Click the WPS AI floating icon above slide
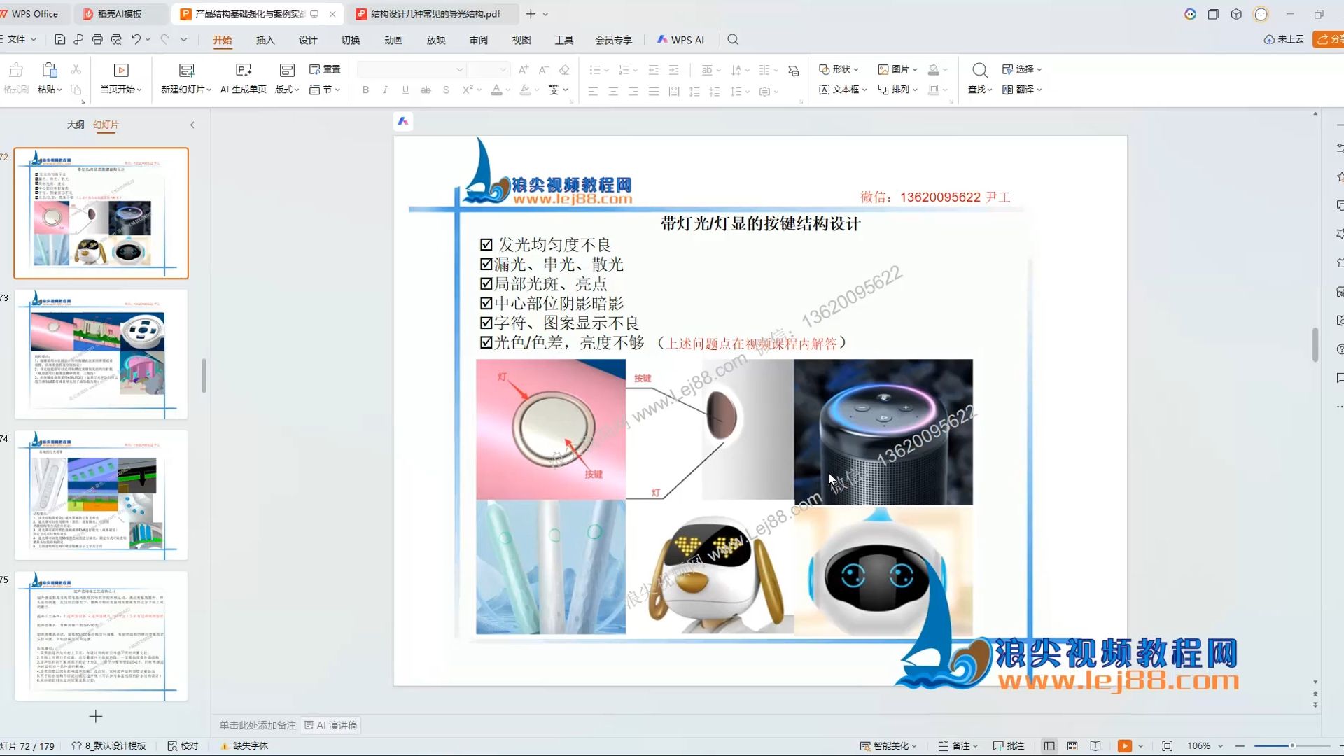 [403, 121]
